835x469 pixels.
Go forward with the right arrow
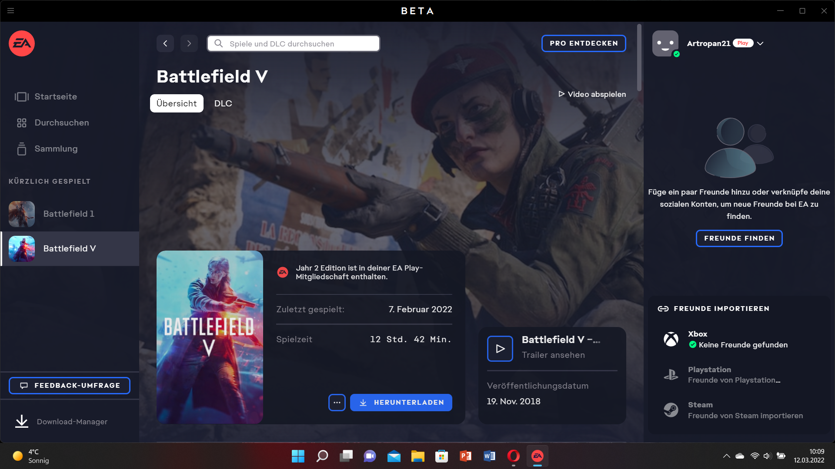pos(189,43)
